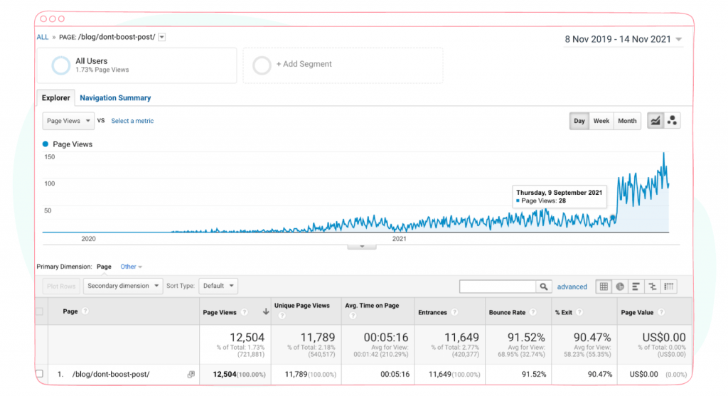This screenshot has width=728, height=396.
Task: Open the page path dropdown arrow in breadcrumb
Action: 161,37
